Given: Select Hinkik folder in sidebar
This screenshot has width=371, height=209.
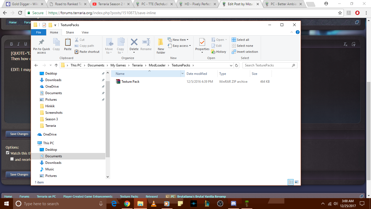Looking at the screenshot, I should (50, 106).
